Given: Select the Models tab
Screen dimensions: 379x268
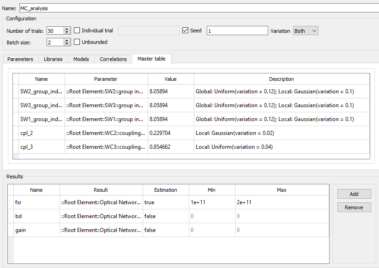Looking at the screenshot, I should [81, 59].
